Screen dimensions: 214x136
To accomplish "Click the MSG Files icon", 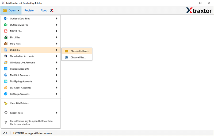I will point(6,44).
